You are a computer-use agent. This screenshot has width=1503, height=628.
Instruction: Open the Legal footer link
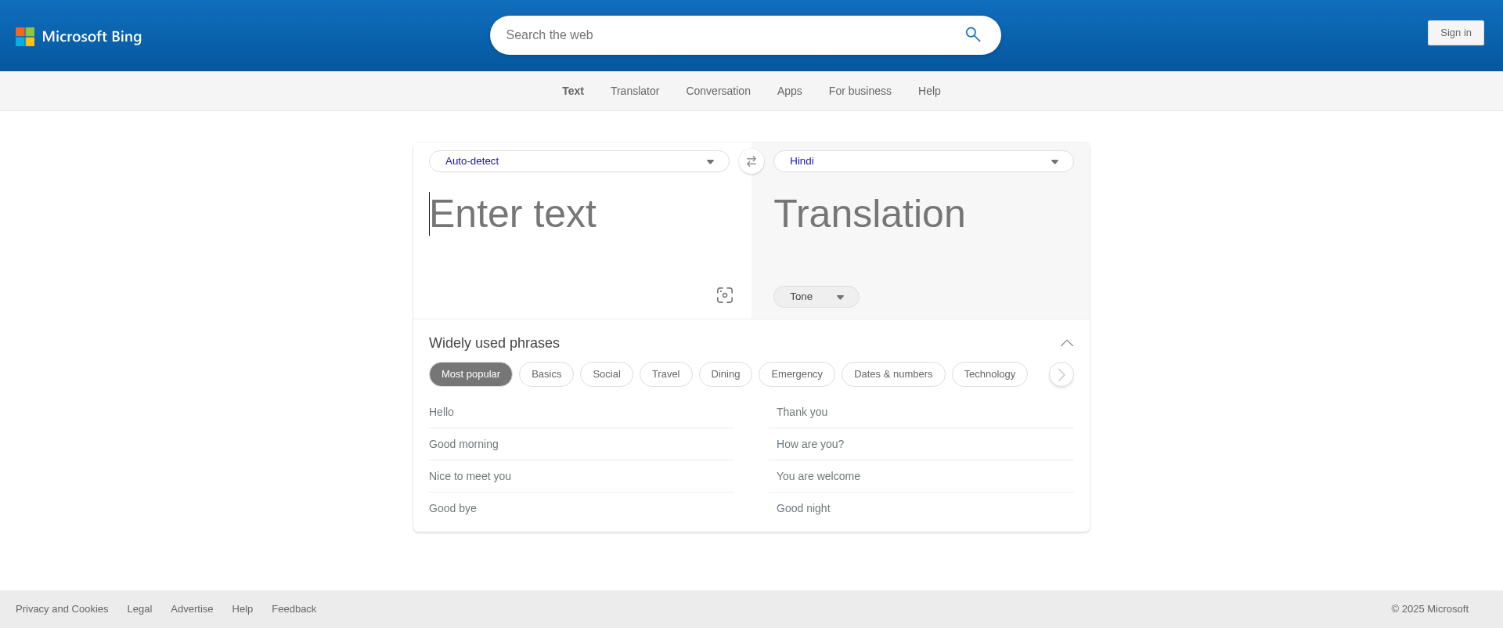point(139,609)
